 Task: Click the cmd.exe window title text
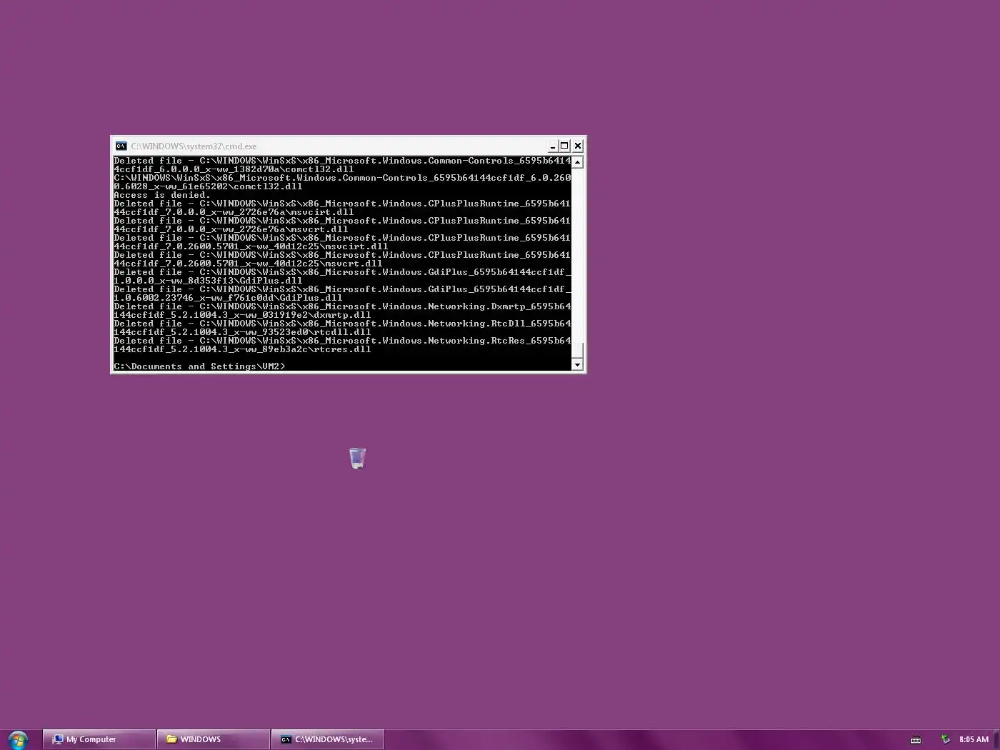tap(194, 146)
